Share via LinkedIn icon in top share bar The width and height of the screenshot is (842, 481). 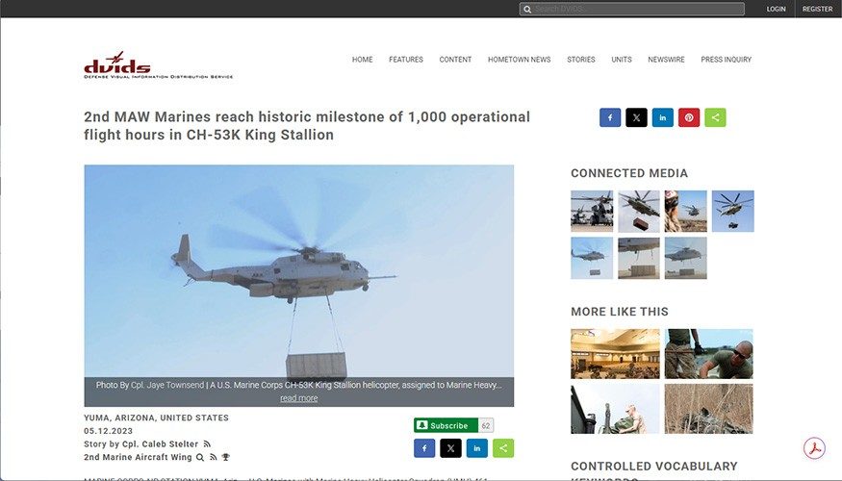click(663, 117)
